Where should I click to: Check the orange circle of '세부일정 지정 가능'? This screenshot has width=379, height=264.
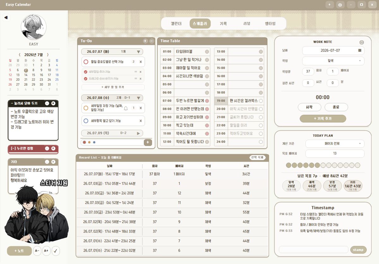point(86,108)
